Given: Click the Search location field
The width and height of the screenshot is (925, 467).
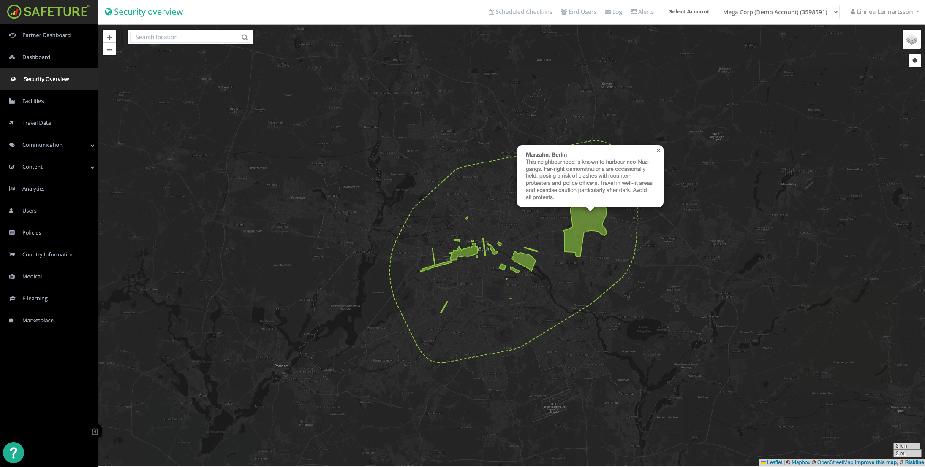Looking at the screenshot, I should 186,37.
